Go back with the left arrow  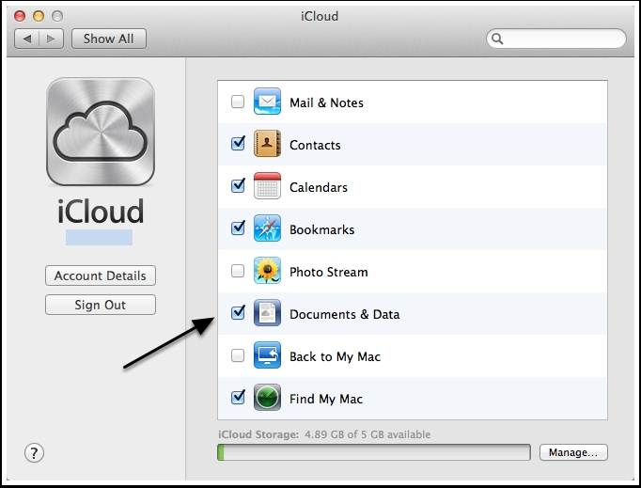(27, 39)
